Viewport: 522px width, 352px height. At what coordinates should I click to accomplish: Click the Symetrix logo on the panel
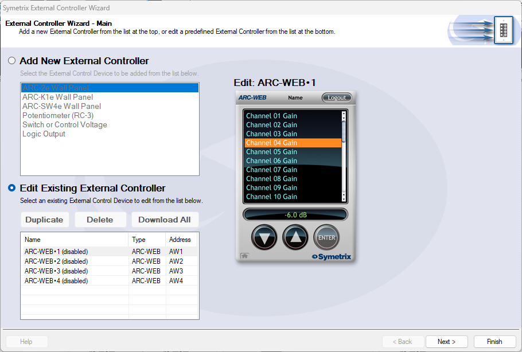click(x=331, y=256)
